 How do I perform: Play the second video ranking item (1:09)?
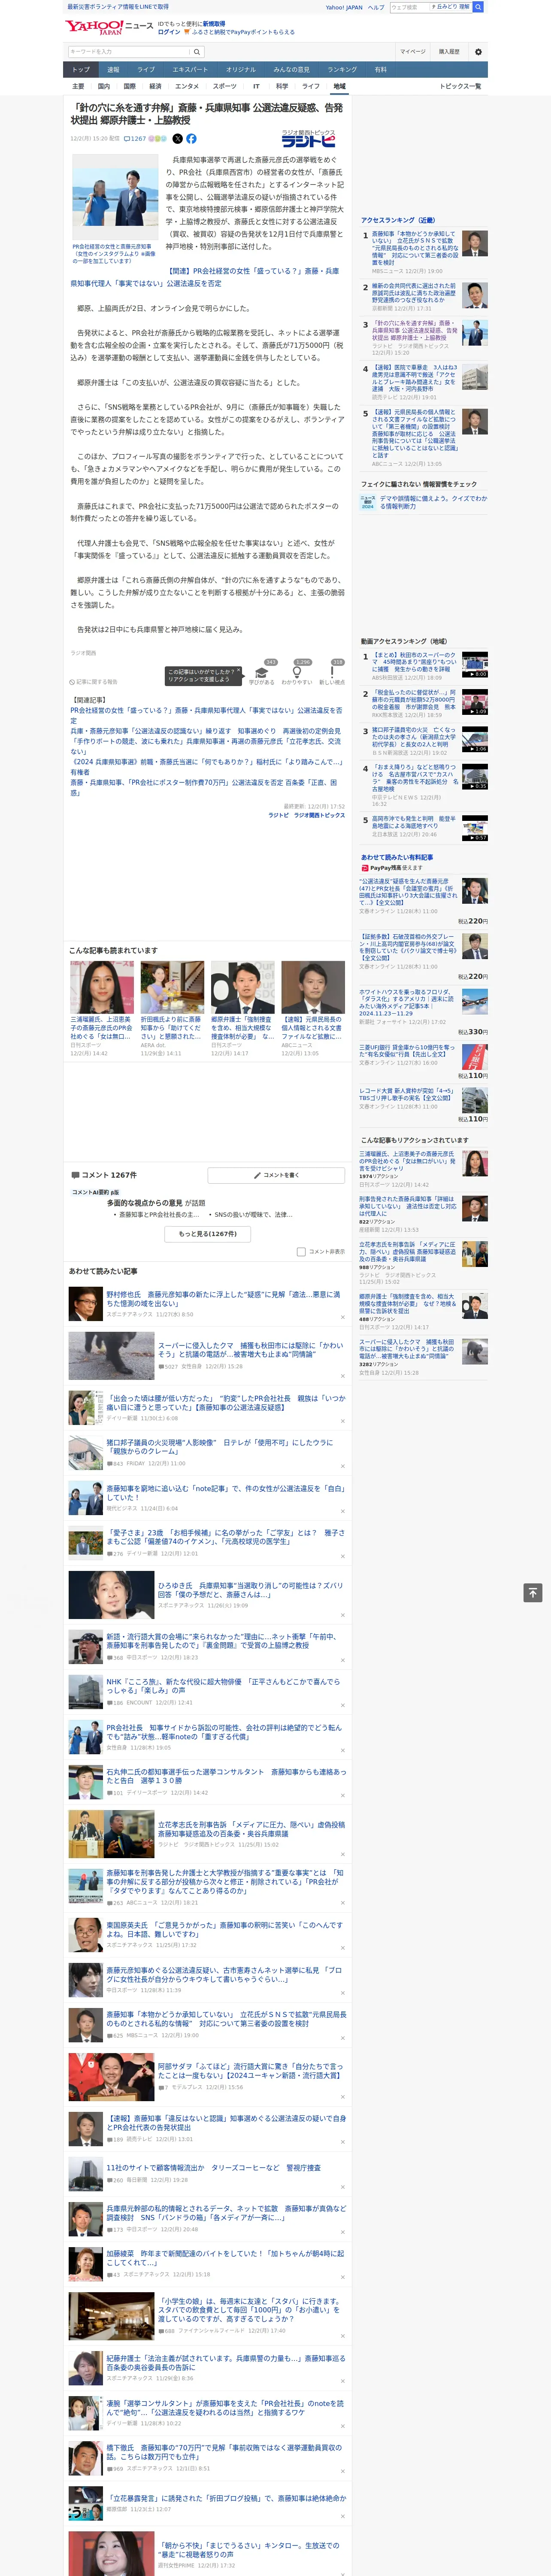(475, 701)
